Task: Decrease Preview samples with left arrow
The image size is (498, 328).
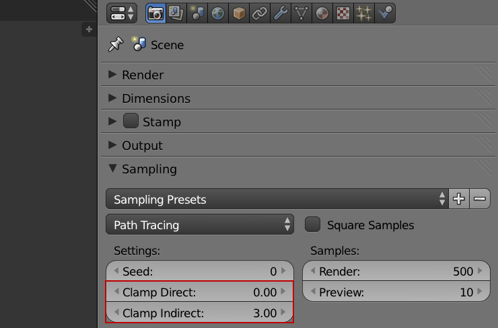Action: pos(313,292)
